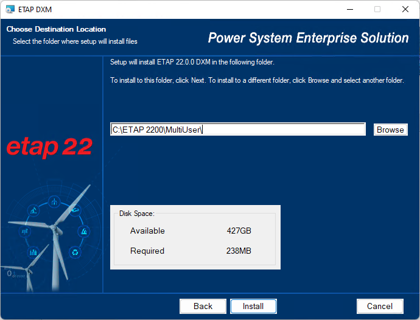This screenshot has height=320, width=420.
Task: Click 'Select the folder where setup will install files'
Action: click(75, 41)
